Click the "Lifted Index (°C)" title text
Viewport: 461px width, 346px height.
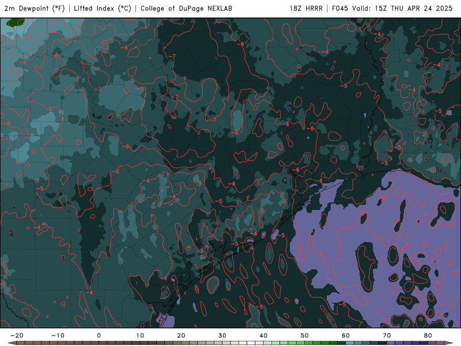103,9
